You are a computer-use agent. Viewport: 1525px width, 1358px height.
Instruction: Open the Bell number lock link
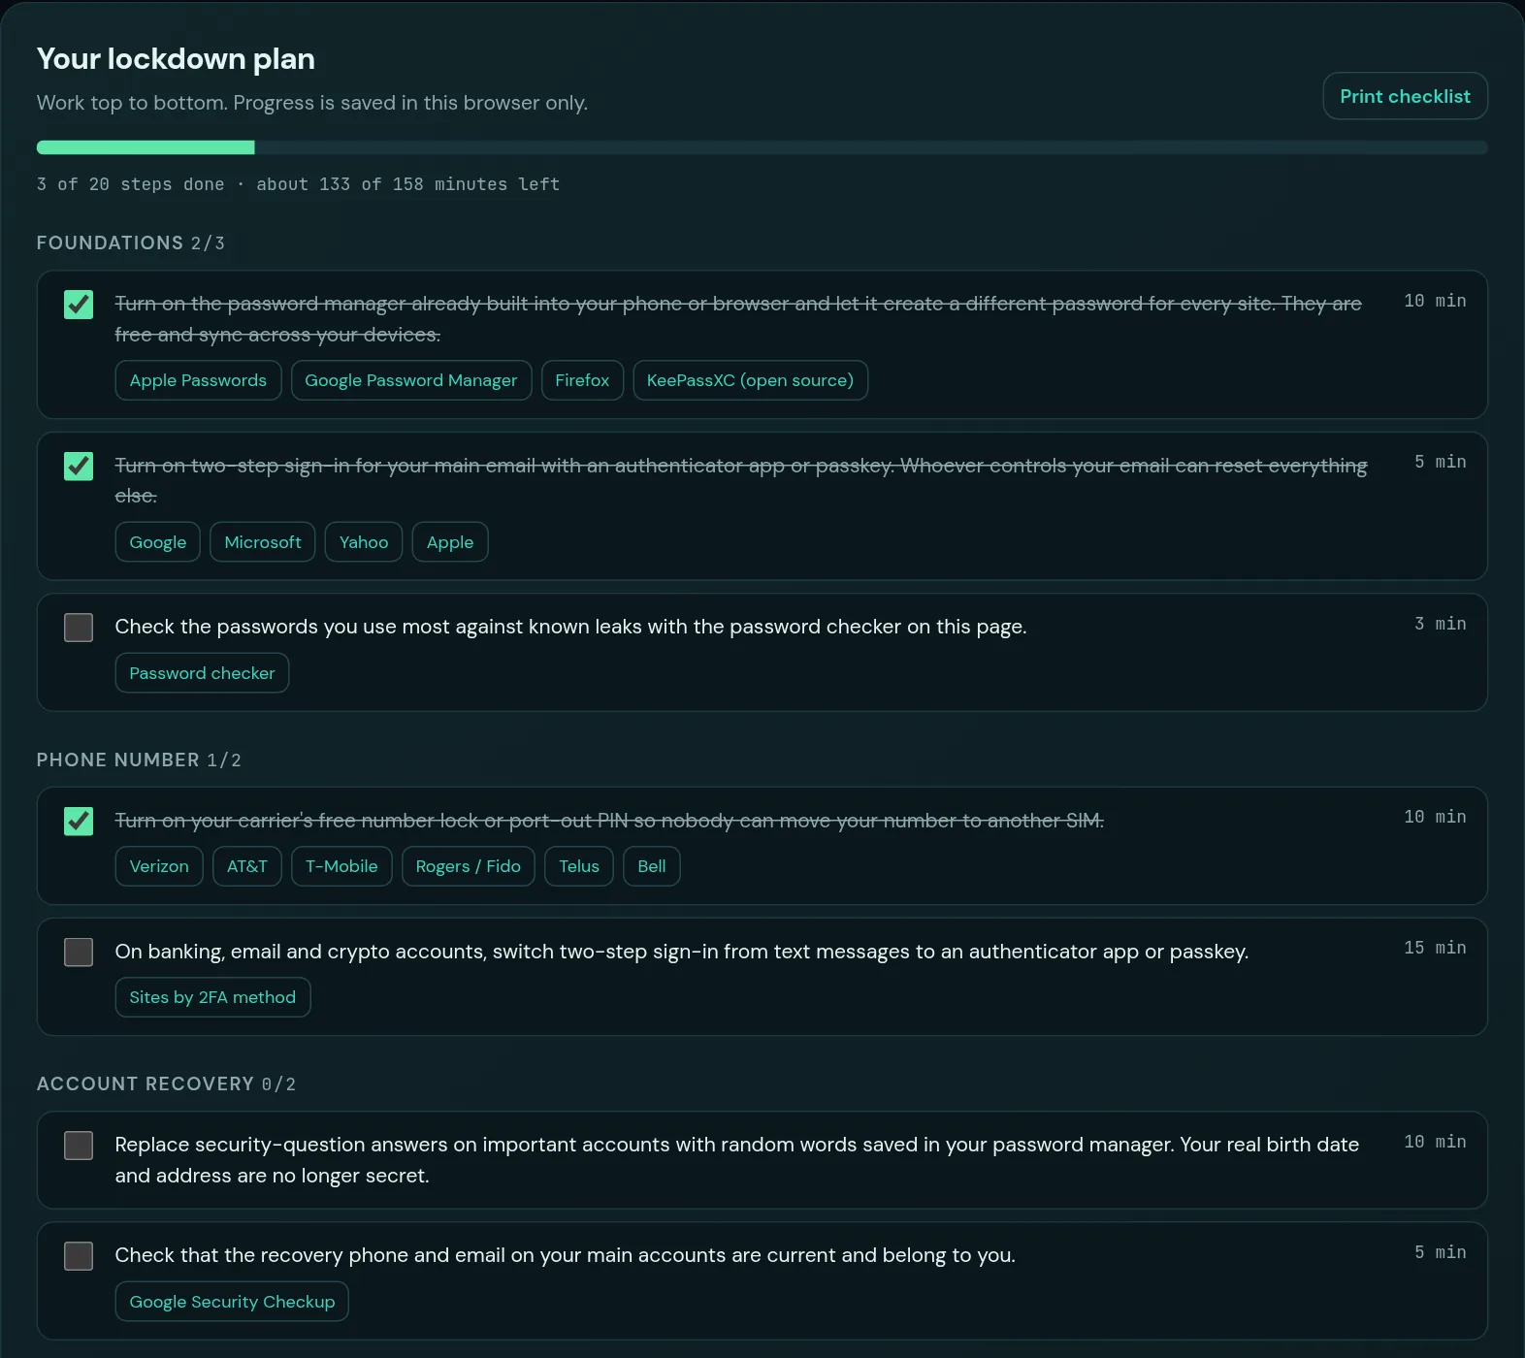(652, 866)
